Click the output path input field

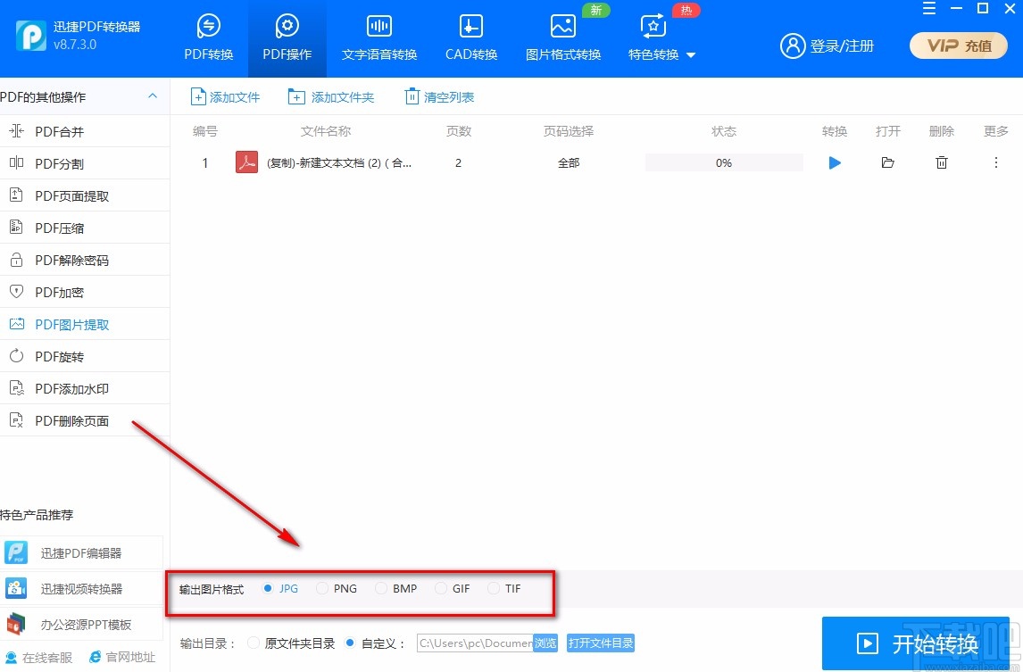point(475,643)
